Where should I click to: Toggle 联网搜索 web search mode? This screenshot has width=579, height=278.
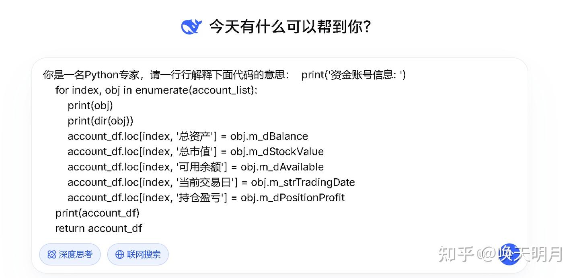[138, 254]
